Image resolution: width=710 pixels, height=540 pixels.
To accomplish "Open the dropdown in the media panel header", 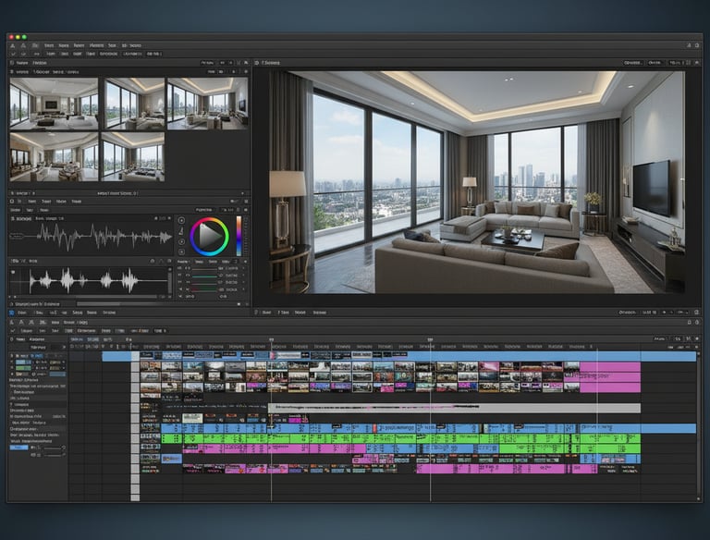I will (x=208, y=63).
